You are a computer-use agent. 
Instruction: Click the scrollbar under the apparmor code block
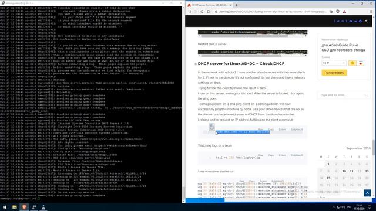[244, 36]
